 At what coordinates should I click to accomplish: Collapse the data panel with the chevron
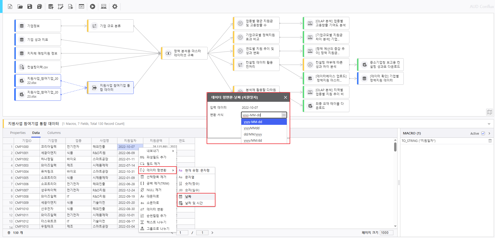[489, 124]
